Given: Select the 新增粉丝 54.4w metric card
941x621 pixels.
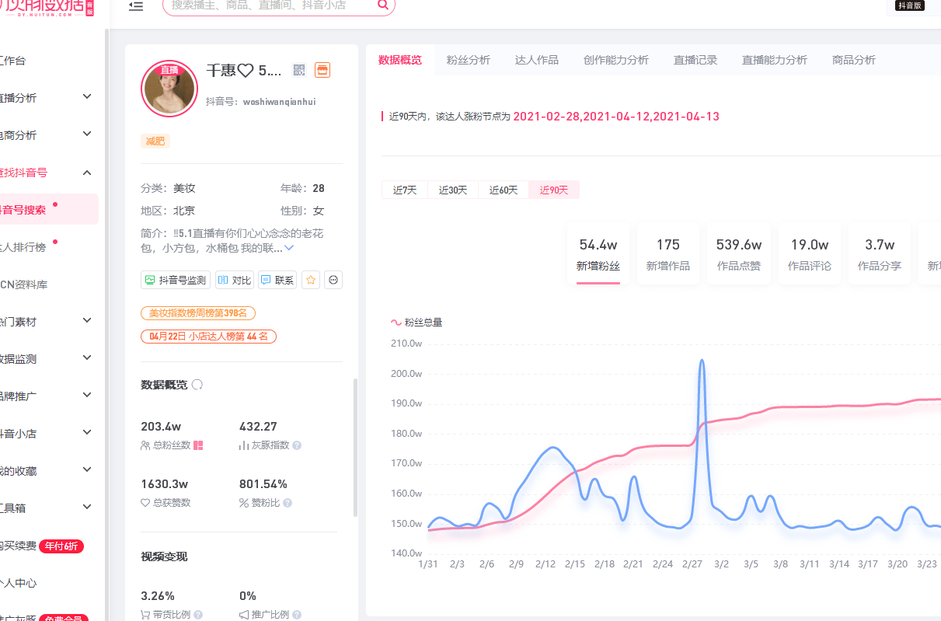Looking at the screenshot, I should tap(598, 254).
